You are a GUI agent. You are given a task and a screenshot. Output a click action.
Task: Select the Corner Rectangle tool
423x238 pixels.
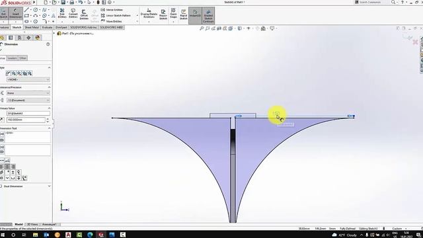tap(26, 16)
